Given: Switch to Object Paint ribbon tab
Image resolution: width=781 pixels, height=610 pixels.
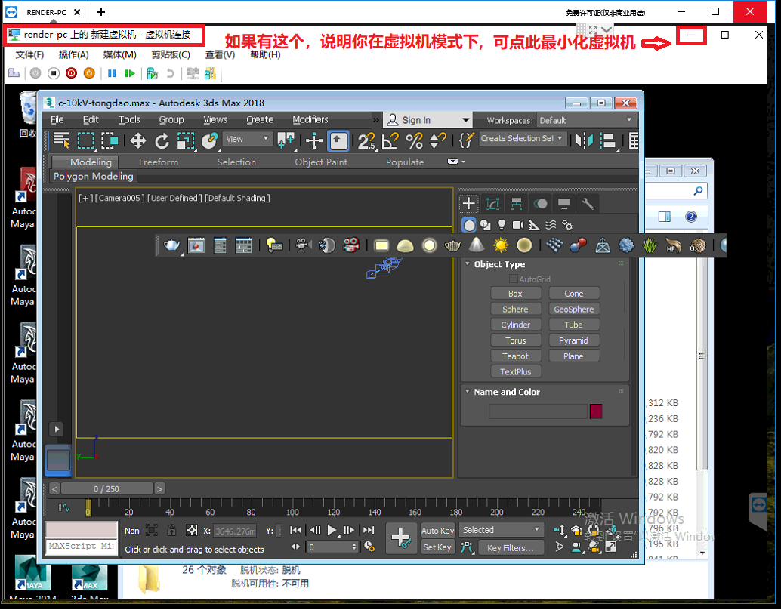Looking at the screenshot, I should (321, 162).
